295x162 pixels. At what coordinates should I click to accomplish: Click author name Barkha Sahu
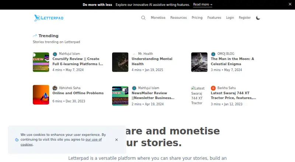tap(226, 88)
